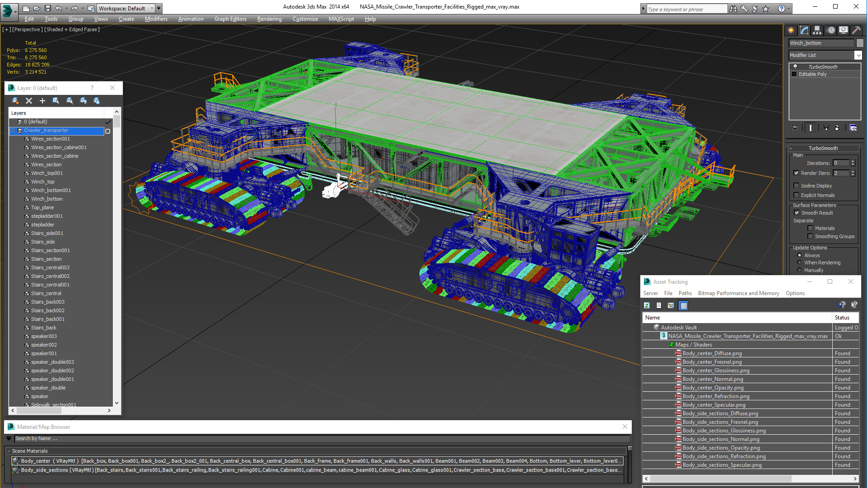Click Freeze All Layers snowflake icon

tap(97, 101)
